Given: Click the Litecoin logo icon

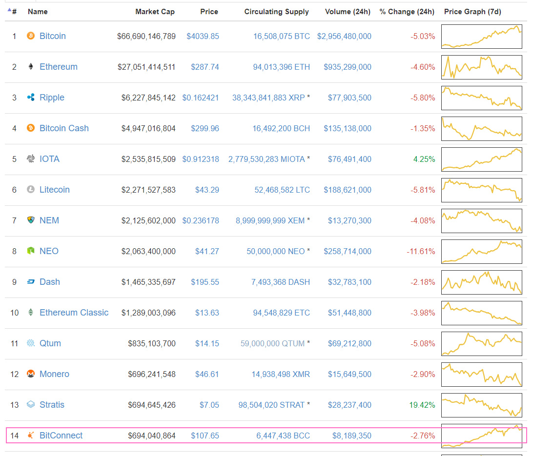Looking at the screenshot, I should click(x=31, y=189).
